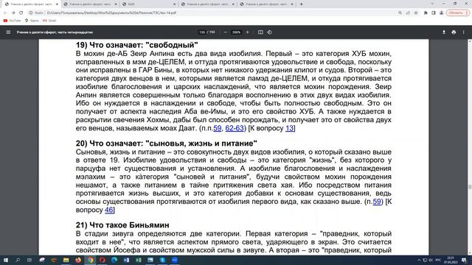Open the taskbar search icon

point(18,260)
